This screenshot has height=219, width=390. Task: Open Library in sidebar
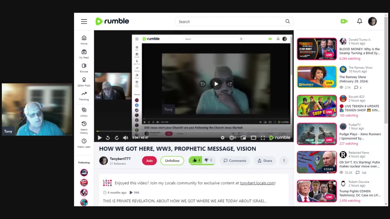[x=84, y=112]
